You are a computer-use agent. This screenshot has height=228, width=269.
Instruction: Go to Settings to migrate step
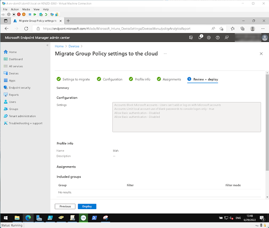click(x=73, y=79)
